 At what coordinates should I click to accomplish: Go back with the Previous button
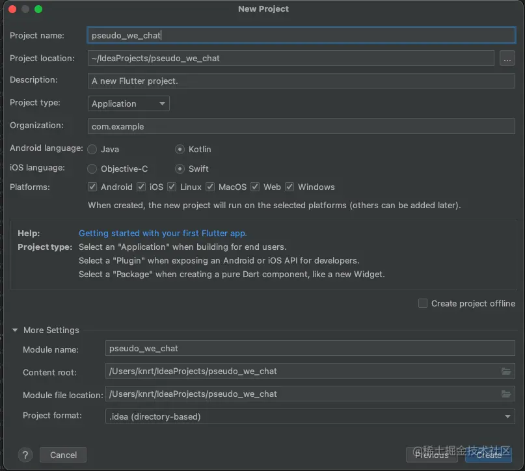point(432,455)
